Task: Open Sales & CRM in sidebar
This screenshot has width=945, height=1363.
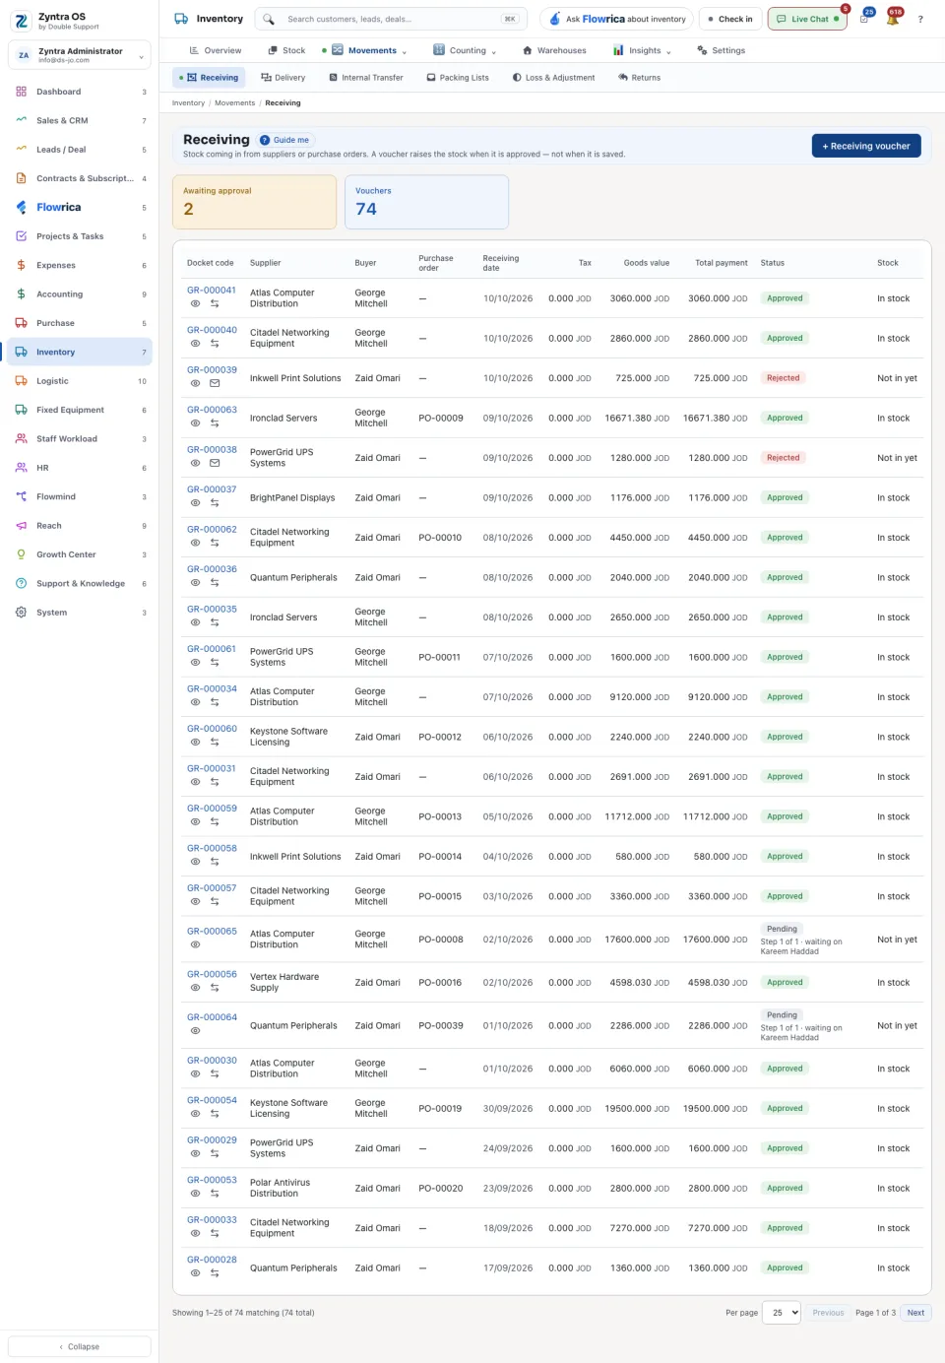Action: (80, 120)
